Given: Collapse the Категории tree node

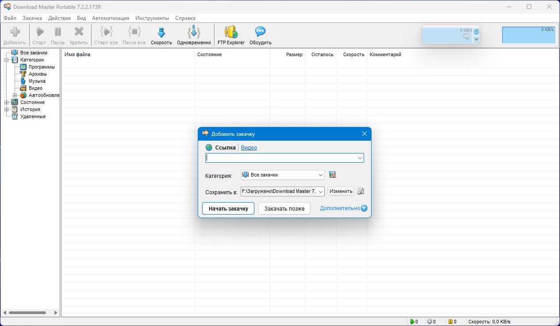Looking at the screenshot, I should tap(7, 60).
